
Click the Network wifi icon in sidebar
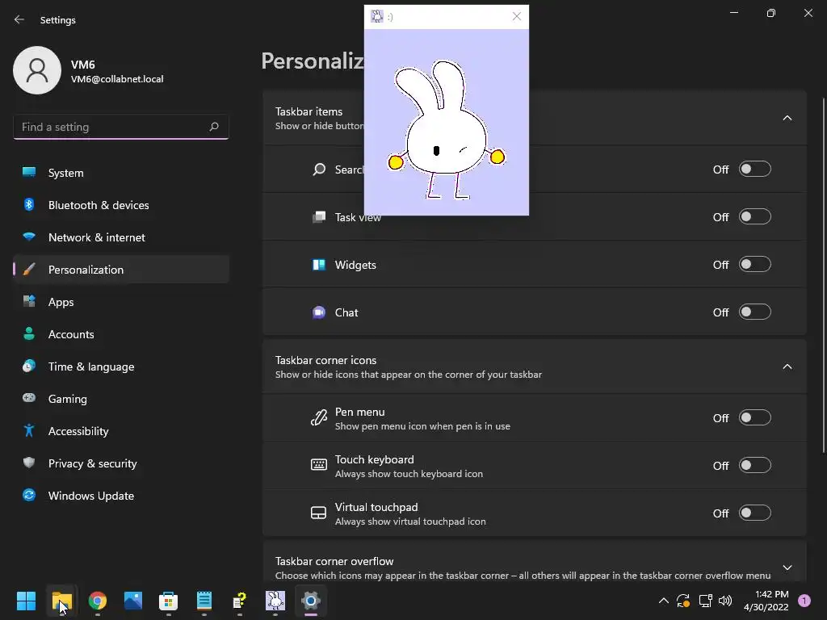[x=29, y=237]
